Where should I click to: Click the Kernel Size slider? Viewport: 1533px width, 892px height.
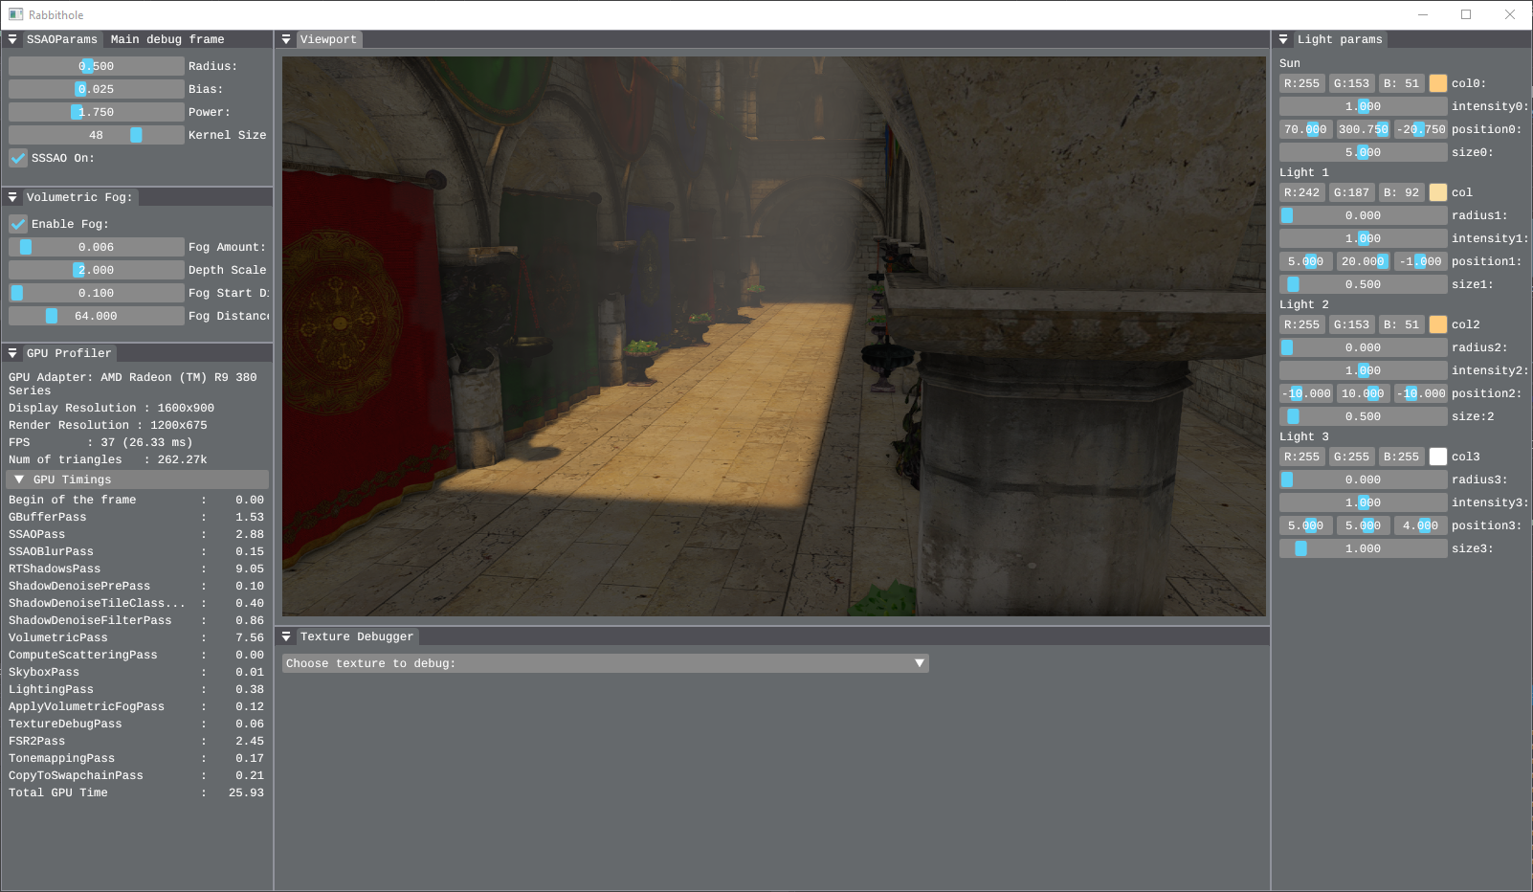point(96,135)
